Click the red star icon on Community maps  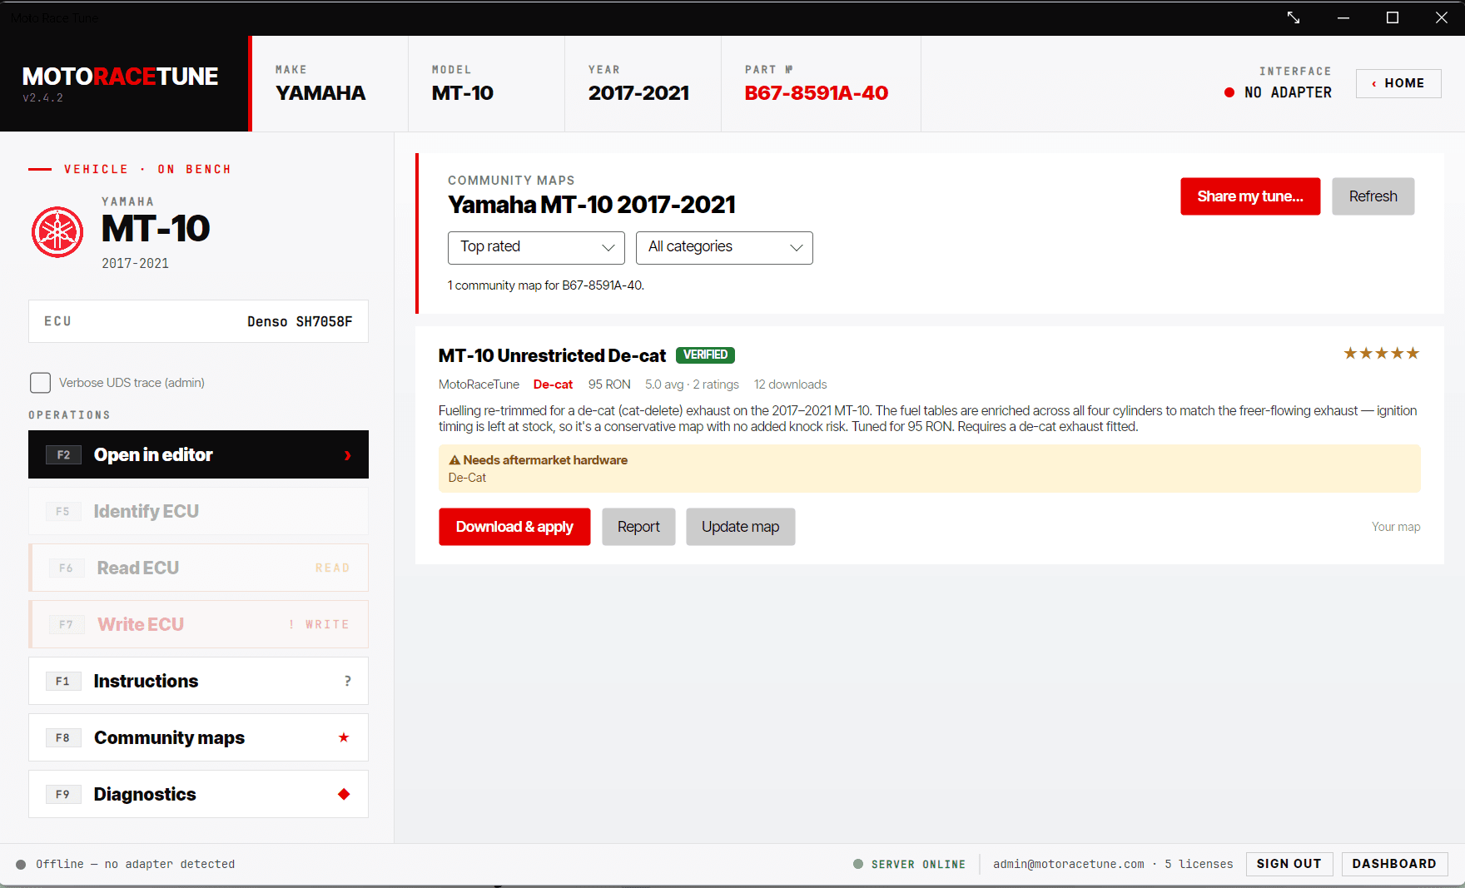pyautogui.click(x=344, y=737)
